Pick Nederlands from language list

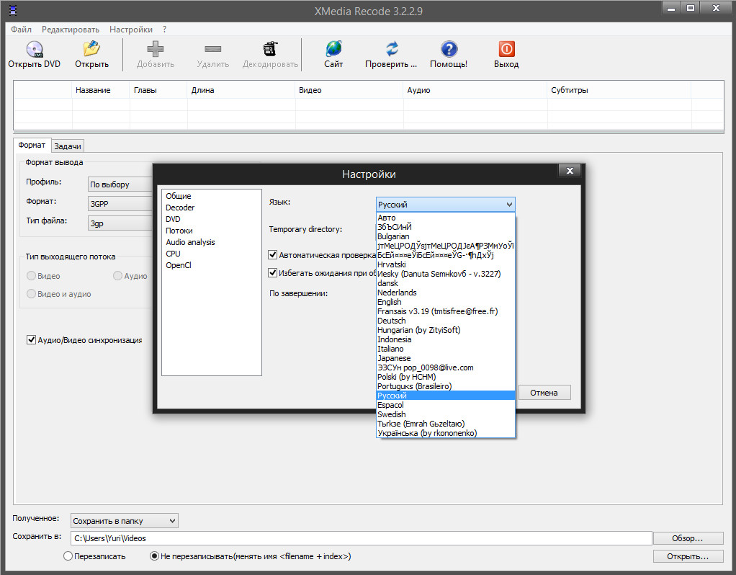click(446, 293)
